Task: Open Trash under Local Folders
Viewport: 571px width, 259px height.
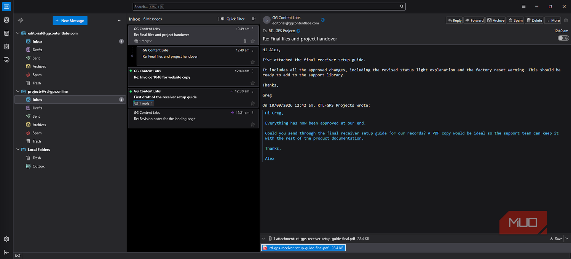Action: [x=70, y=158]
